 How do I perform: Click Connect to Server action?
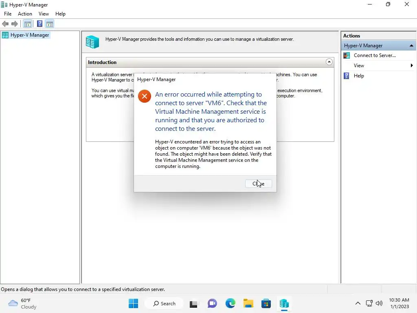375,55
